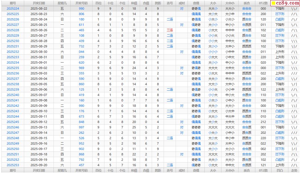Click the 对 pair marker in row 2025224

[x=182, y=9]
